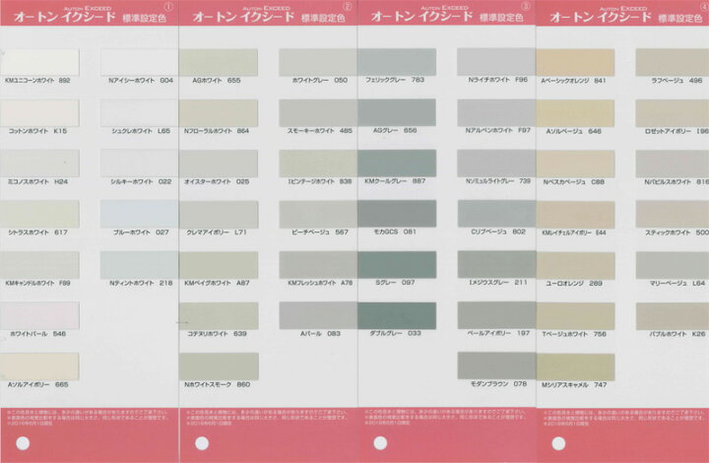Select the KMクールグレー 887 swatch
Image resolution: width=709 pixels, height=463 pixels.
(x=397, y=163)
